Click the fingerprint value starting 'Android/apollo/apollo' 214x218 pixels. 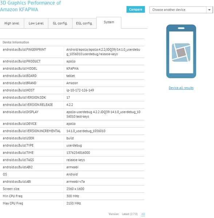point(103,52)
